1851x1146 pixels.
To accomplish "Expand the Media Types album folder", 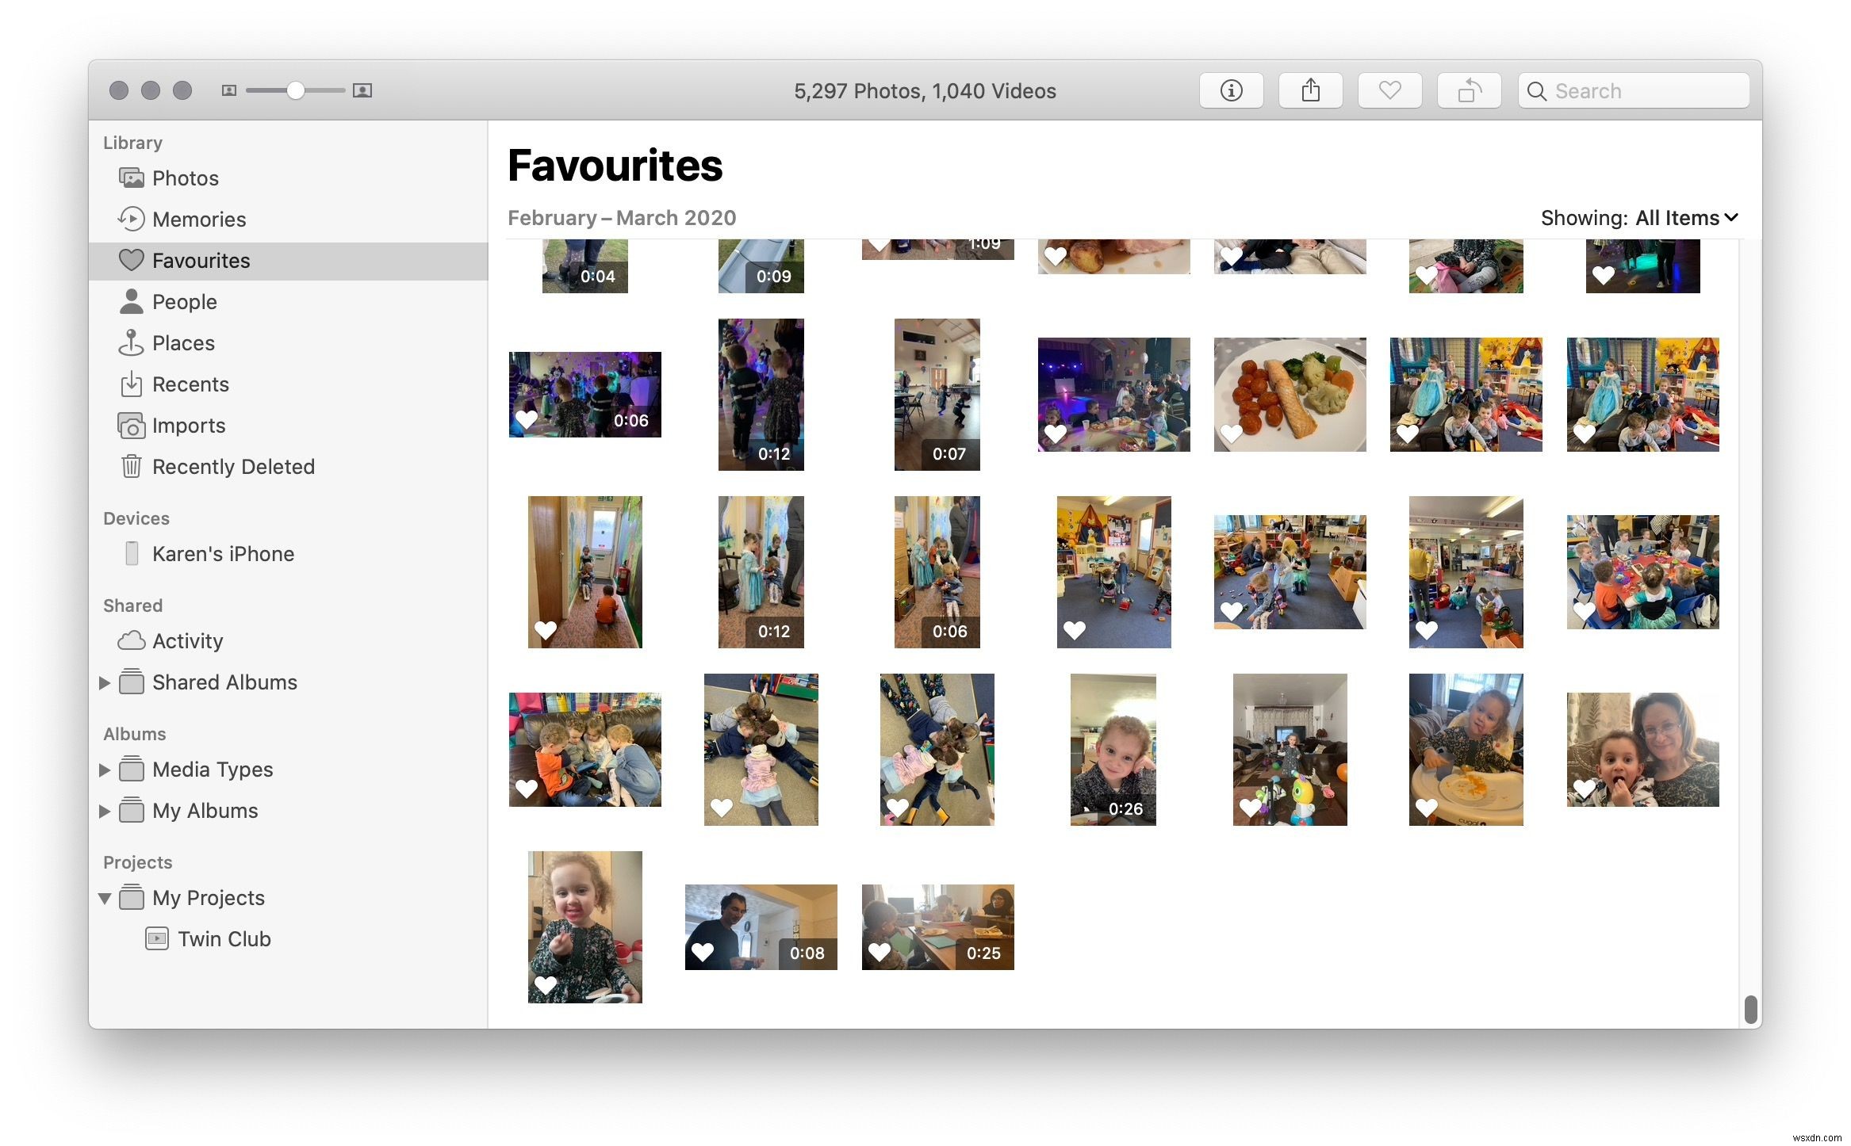I will [103, 770].
